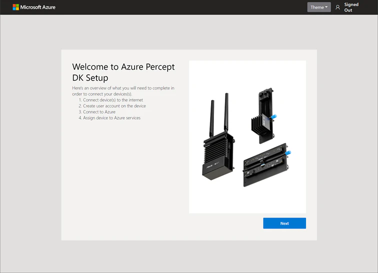Click the 'Here's an overview' intro paragraph
The image size is (378, 273).
click(x=123, y=91)
